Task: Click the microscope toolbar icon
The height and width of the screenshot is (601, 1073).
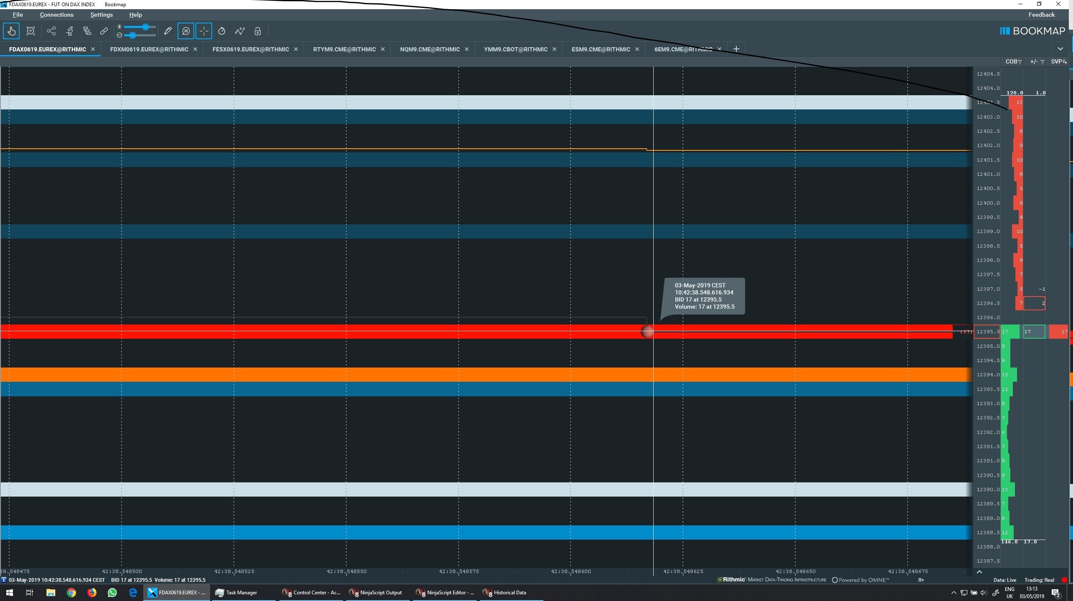Action: [70, 31]
